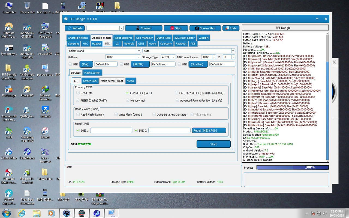
Task: Open the Flash Scatter tab
Action: click(92, 73)
